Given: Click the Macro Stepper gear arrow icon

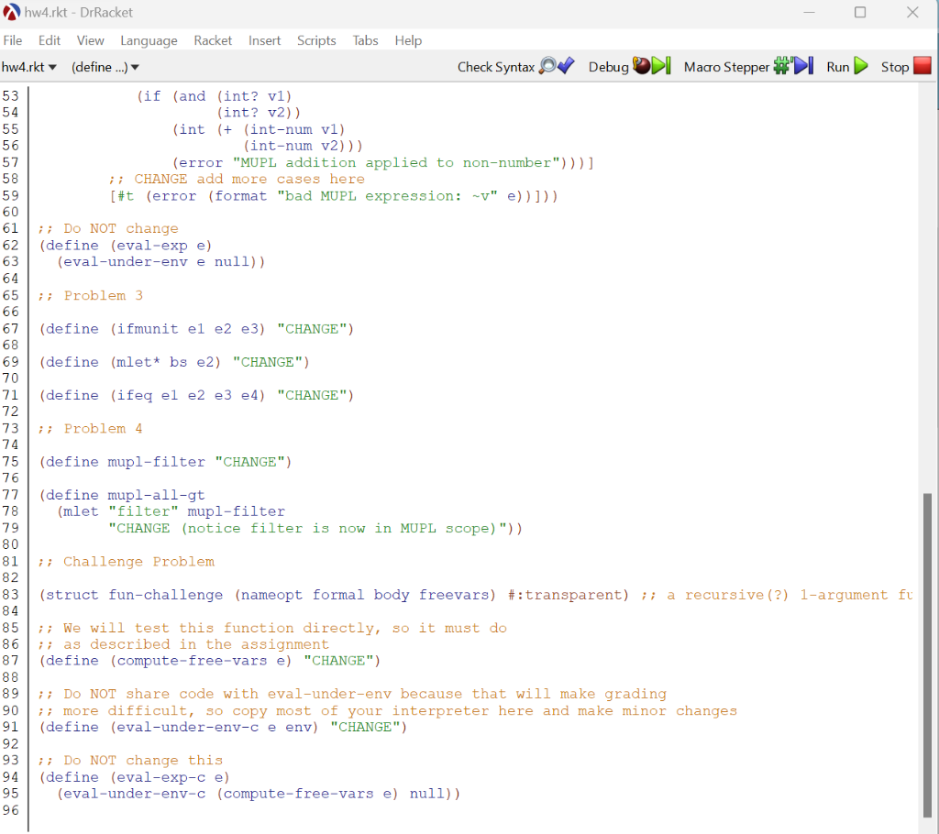Looking at the screenshot, I should click(x=793, y=66).
